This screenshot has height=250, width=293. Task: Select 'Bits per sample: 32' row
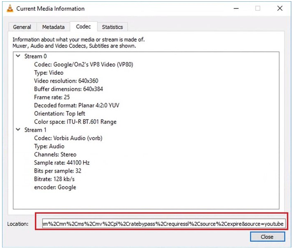(58, 171)
